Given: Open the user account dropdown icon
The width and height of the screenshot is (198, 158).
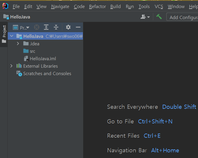Looking at the screenshot, I should tap(145, 17).
